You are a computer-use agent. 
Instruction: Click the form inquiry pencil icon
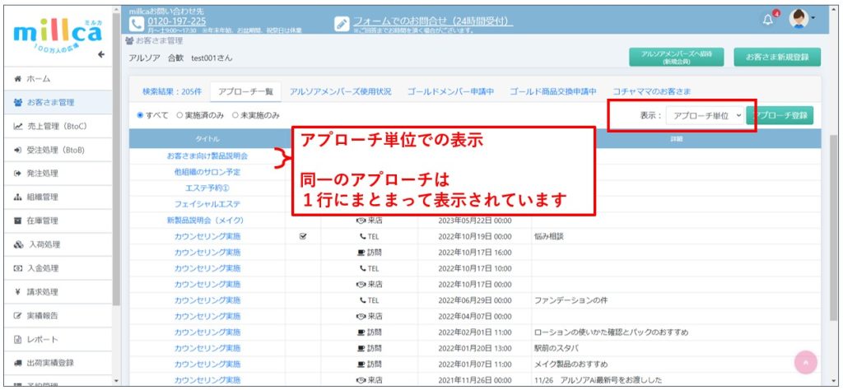(x=342, y=24)
